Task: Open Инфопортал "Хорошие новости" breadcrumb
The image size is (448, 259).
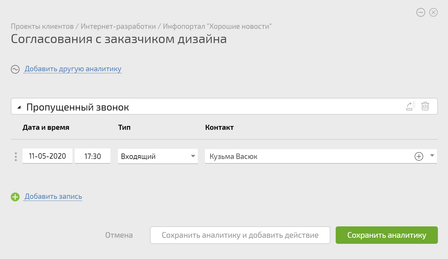Action: click(217, 26)
